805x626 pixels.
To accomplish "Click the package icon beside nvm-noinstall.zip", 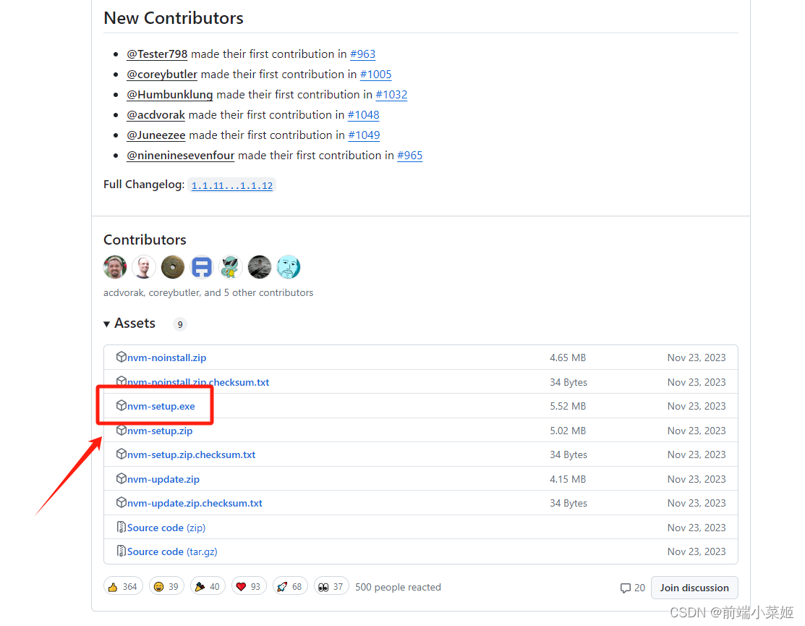I will 122,357.
